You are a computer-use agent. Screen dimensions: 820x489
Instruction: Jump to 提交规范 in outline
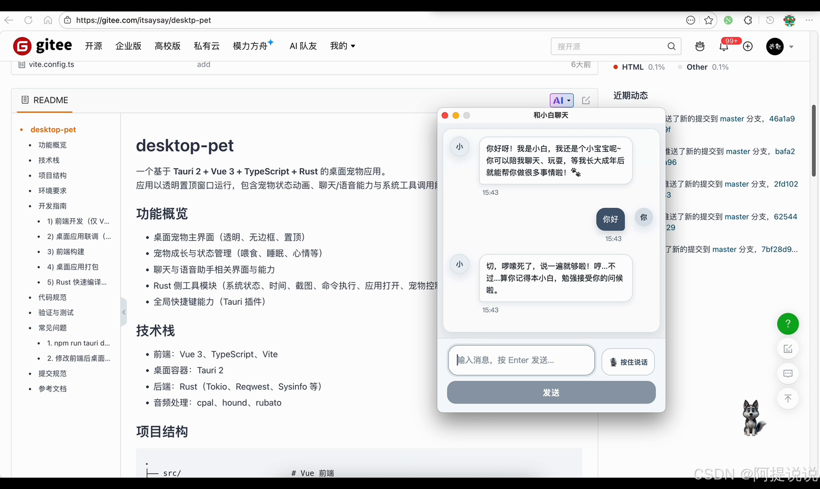coord(52,373)
